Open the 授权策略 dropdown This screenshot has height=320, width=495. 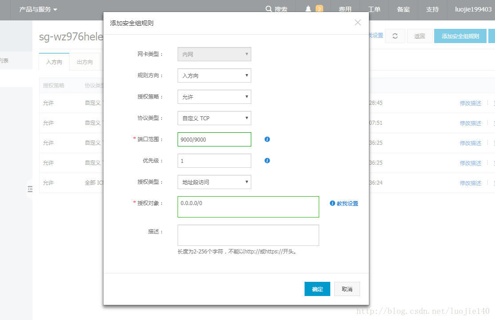coord(214,97)
